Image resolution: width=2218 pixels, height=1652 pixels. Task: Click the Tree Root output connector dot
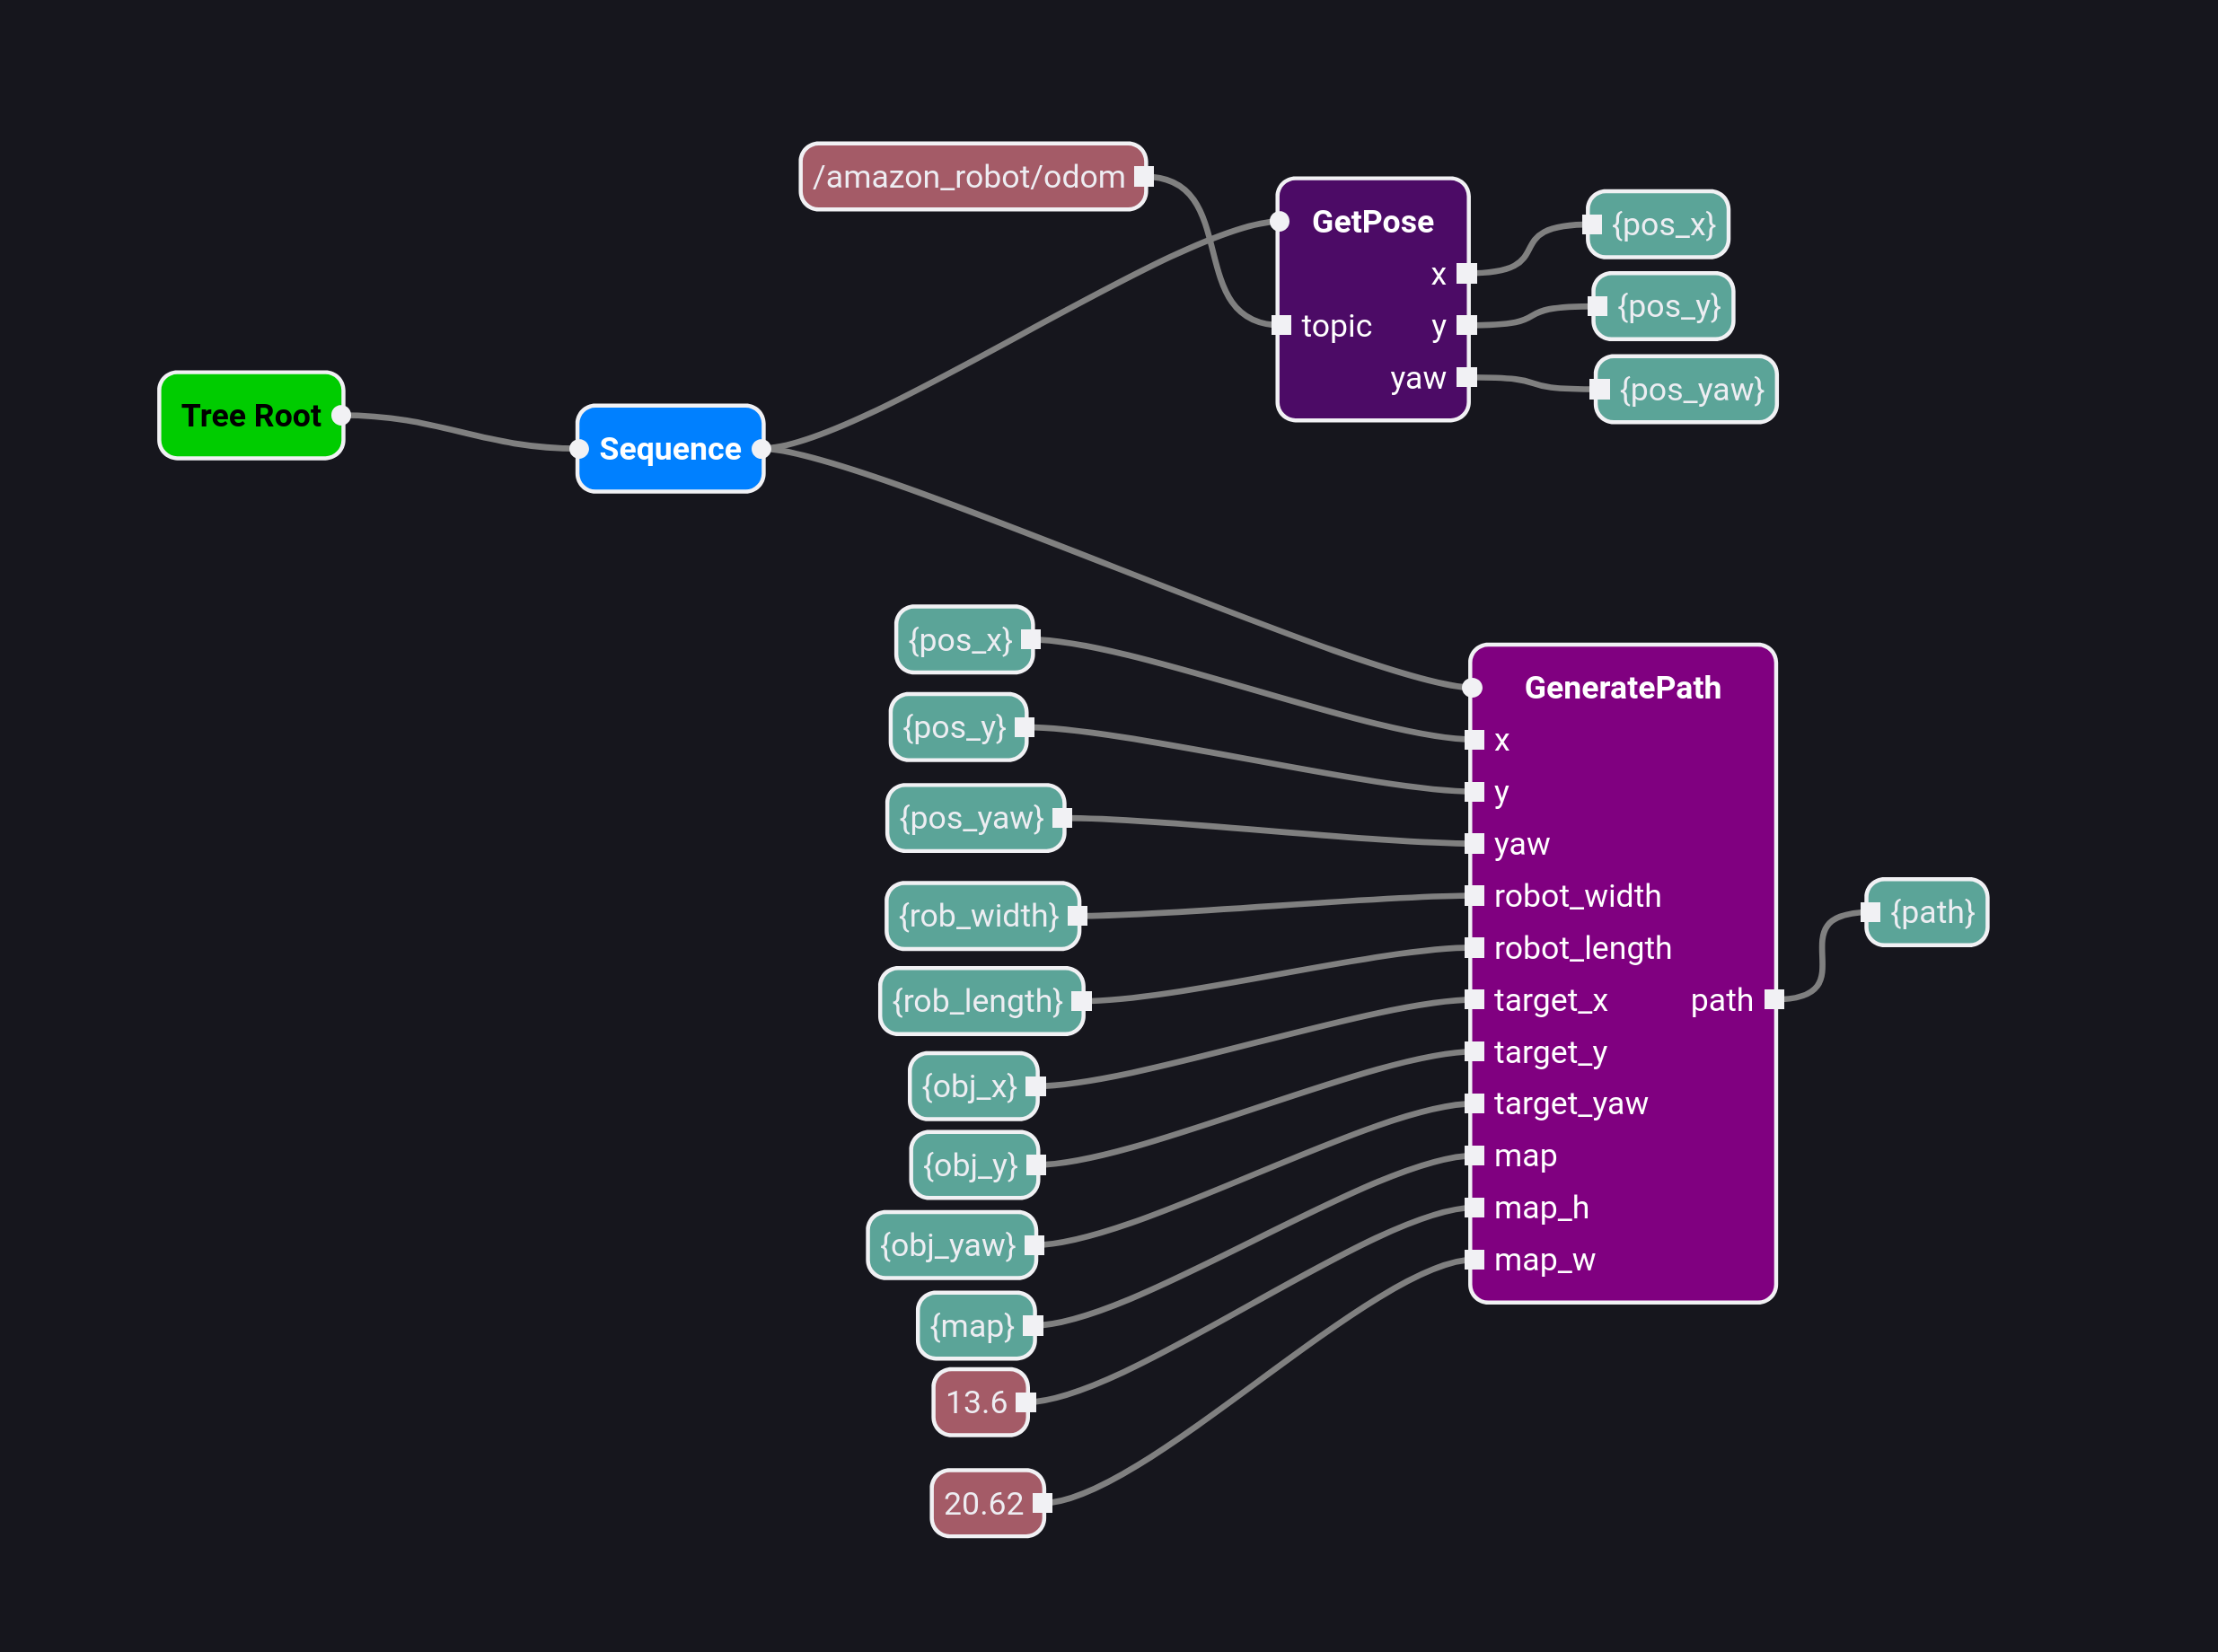point(341,415)
